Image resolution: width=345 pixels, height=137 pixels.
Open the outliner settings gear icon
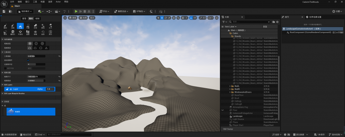(277, 22)
